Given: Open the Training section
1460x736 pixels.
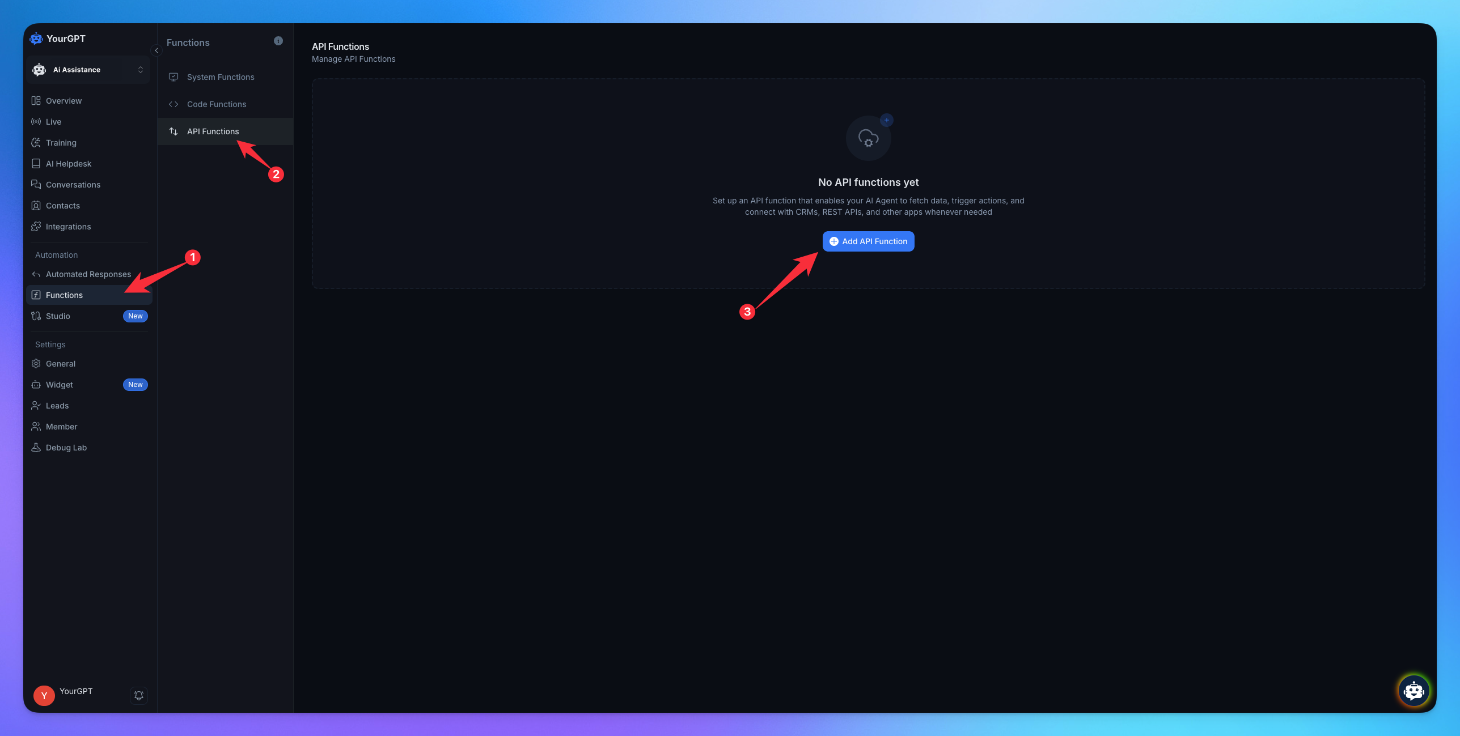Looking at the screenshot, I should pos(61,143).
